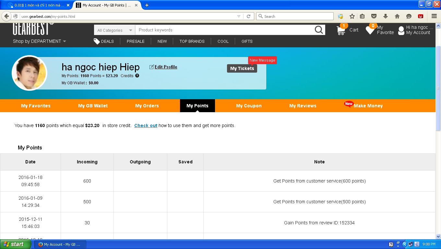Bookmark this page with the star icon

[x=352, y=16]
